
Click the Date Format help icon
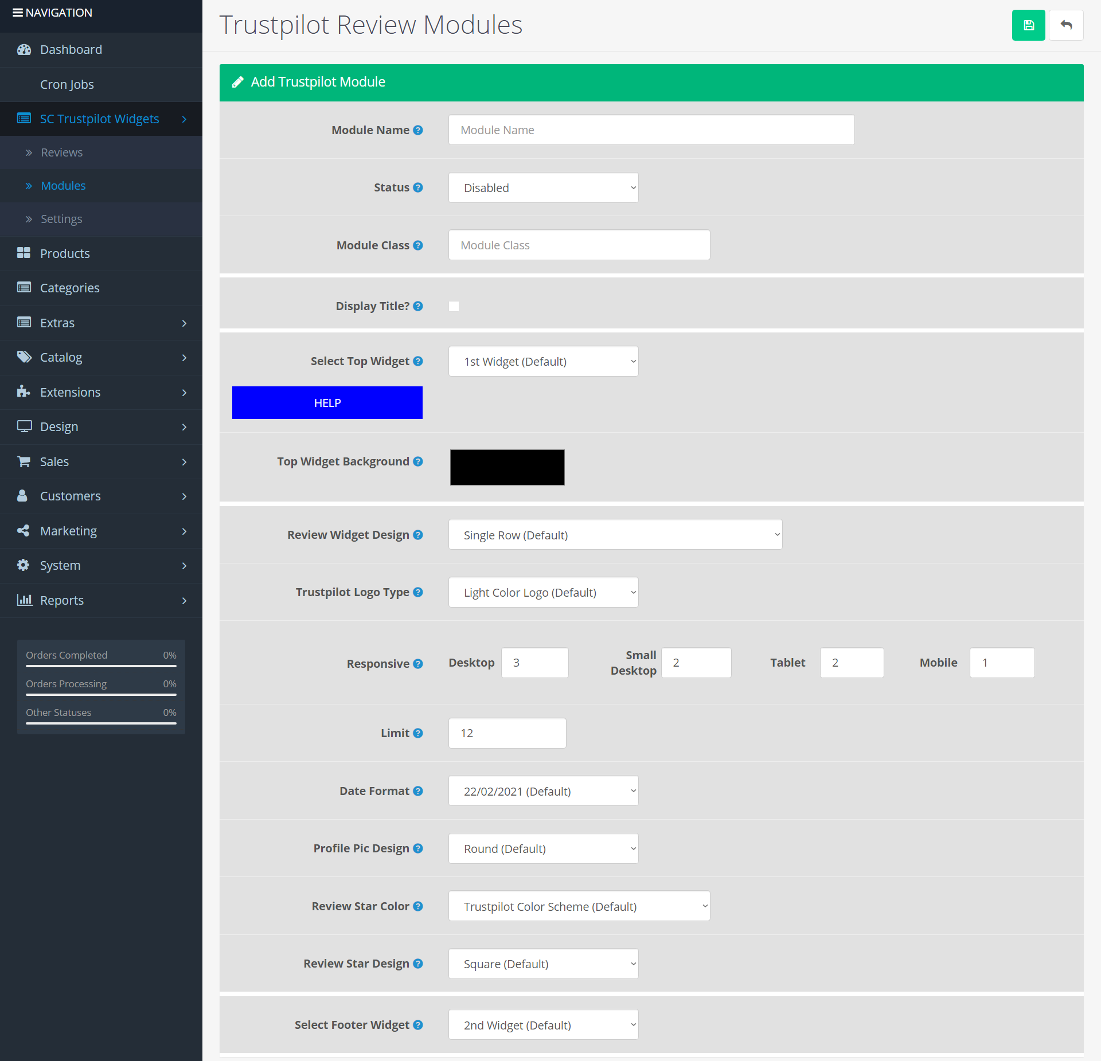click(418, 791)
